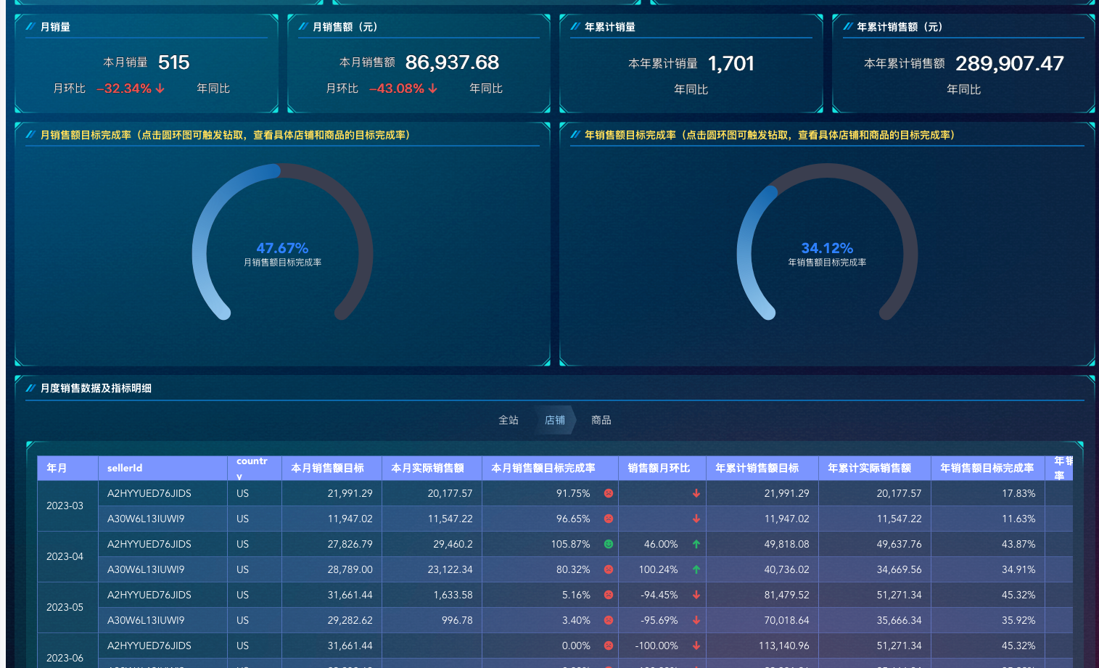The width and height of the screenshot is (1099, 668).
Task: Click the red sad face beside 80.32%
Action: coord(609,569)
